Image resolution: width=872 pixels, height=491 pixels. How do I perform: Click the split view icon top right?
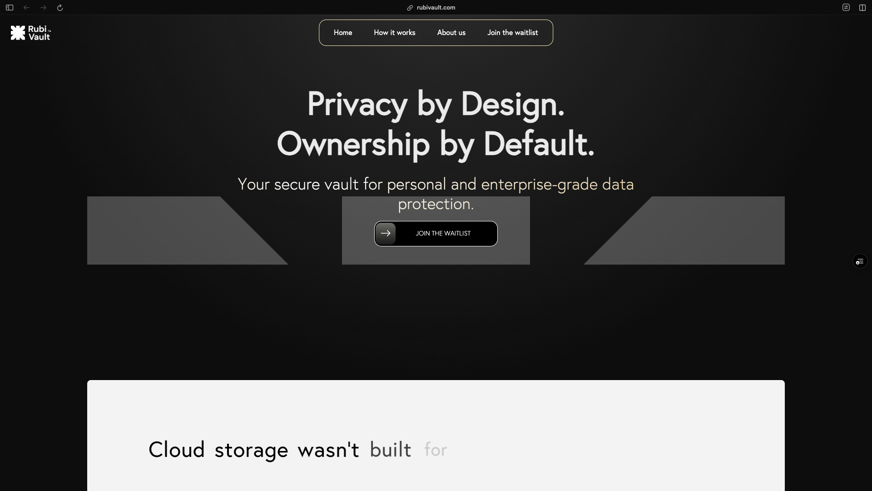click(862, 7)
